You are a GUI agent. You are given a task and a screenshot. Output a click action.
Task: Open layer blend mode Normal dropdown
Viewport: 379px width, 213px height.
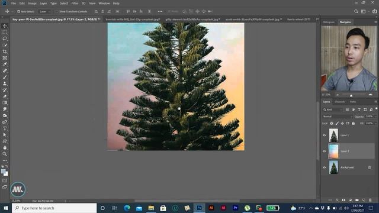[338, 117]
